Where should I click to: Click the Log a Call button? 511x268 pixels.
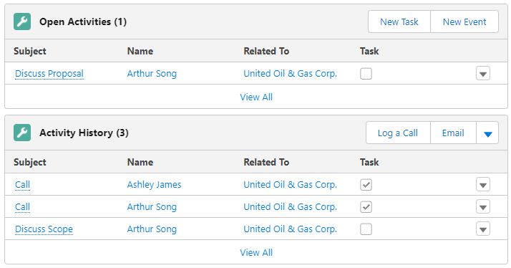click(x=398, y=133)
